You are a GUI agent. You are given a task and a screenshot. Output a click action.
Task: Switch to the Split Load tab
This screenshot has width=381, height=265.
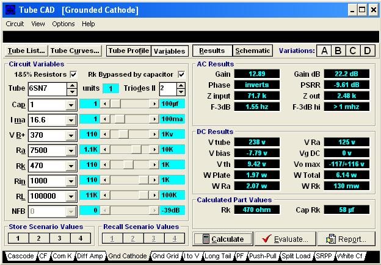pos(296,256)
